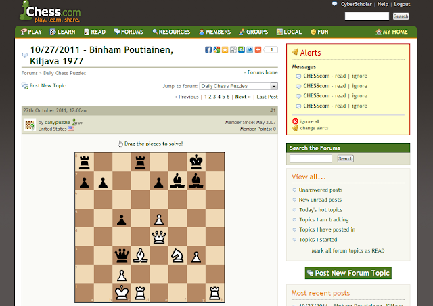Viewport: 433px width, 306px height.
Task: Click the Logout link
Action: click(x=402, y=4)
